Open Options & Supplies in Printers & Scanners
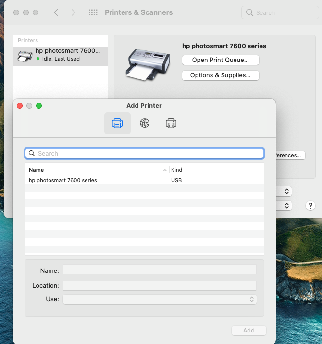 (221, 75)
